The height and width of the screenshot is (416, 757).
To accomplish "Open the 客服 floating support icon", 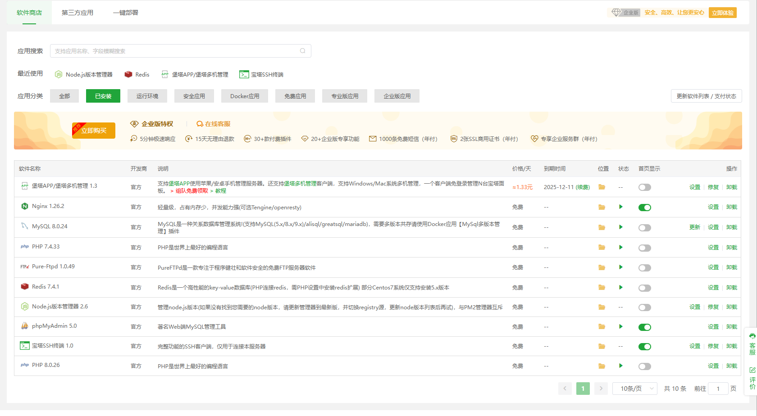I will point(752,344).
